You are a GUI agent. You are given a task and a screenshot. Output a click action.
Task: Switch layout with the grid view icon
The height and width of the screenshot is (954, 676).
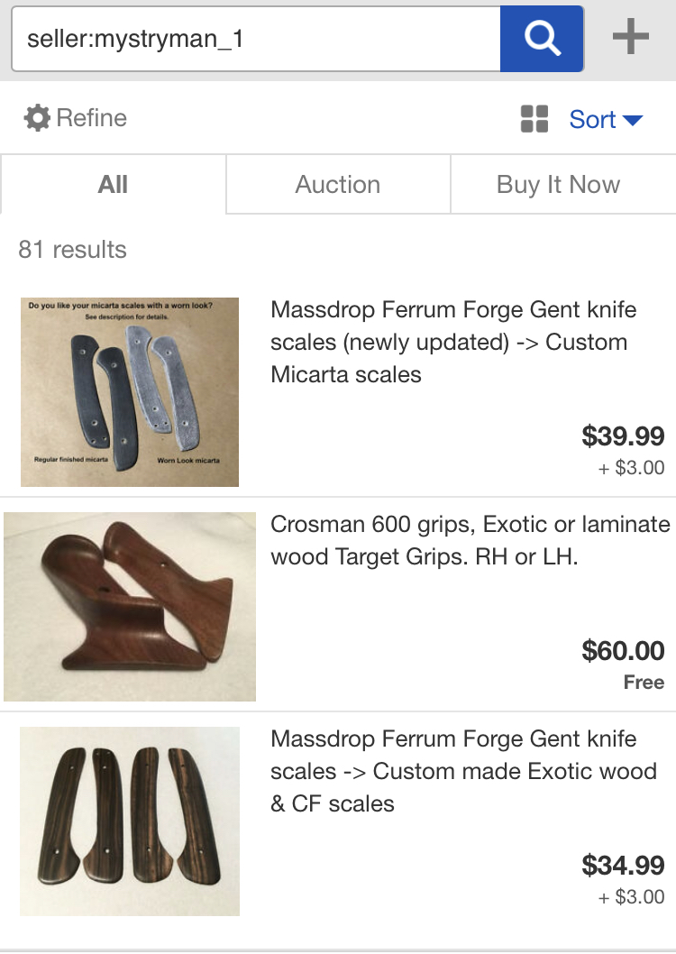point(534,119)
